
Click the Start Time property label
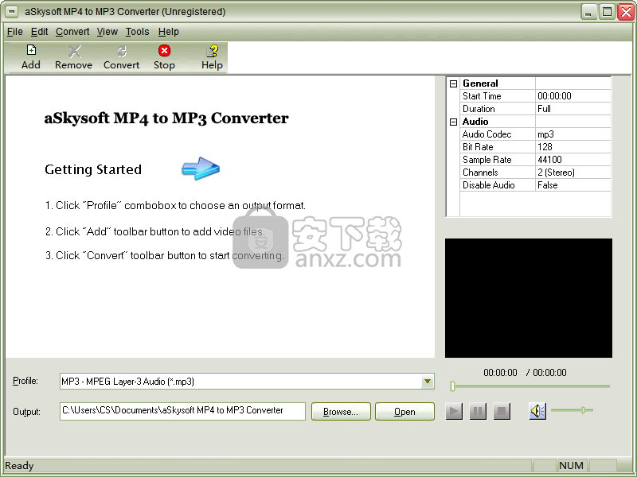(482, 96)
